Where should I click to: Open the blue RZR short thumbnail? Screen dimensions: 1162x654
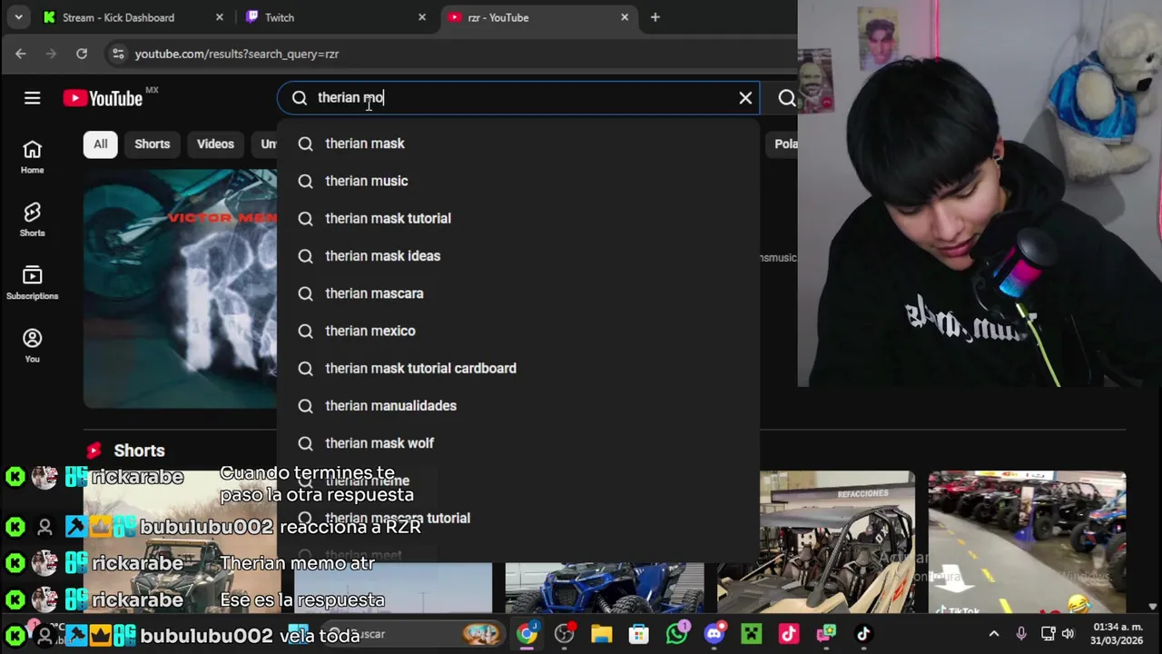click(x=605, y=588)
